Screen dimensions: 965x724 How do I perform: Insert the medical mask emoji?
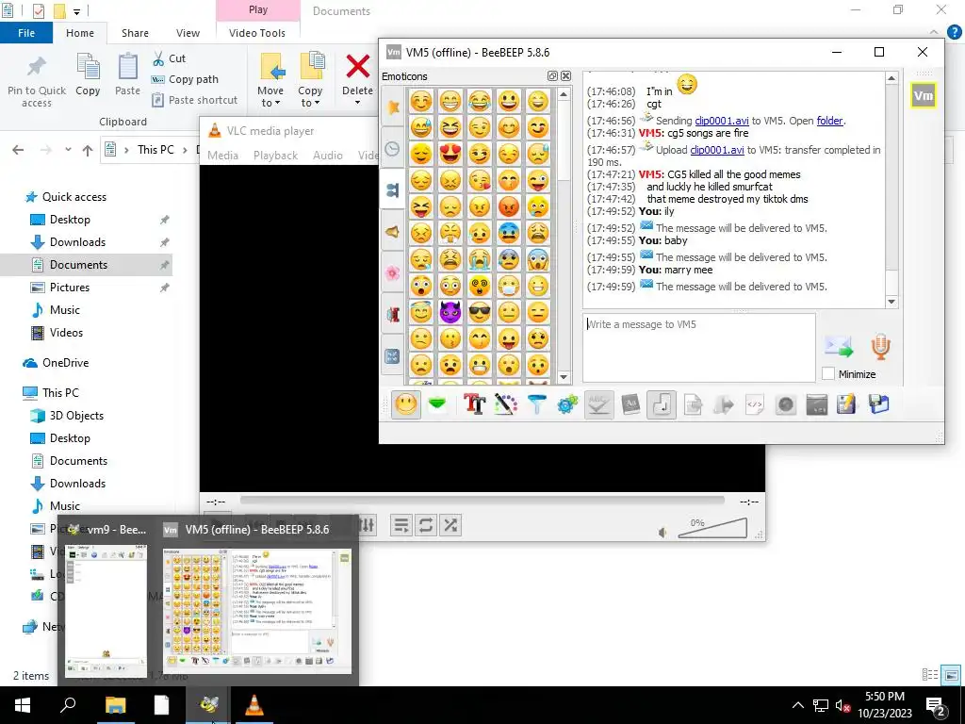pos(509,286)
